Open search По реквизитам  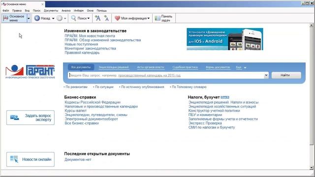tap(76, 87)
